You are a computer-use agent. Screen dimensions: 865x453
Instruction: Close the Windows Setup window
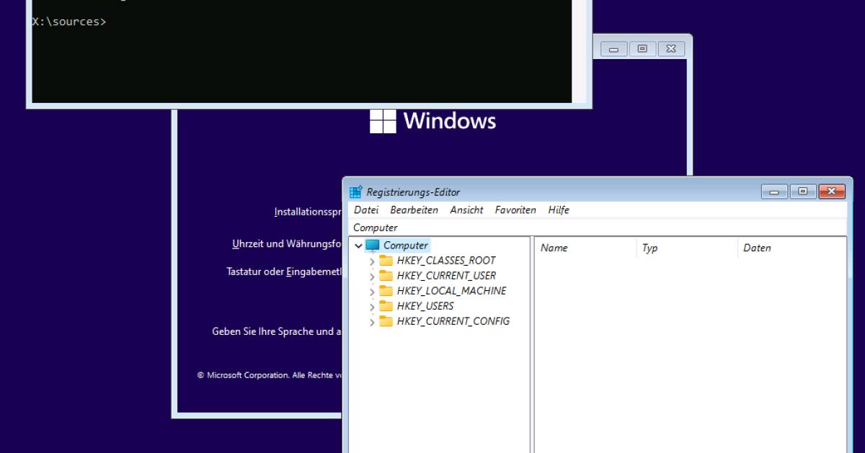671,49
